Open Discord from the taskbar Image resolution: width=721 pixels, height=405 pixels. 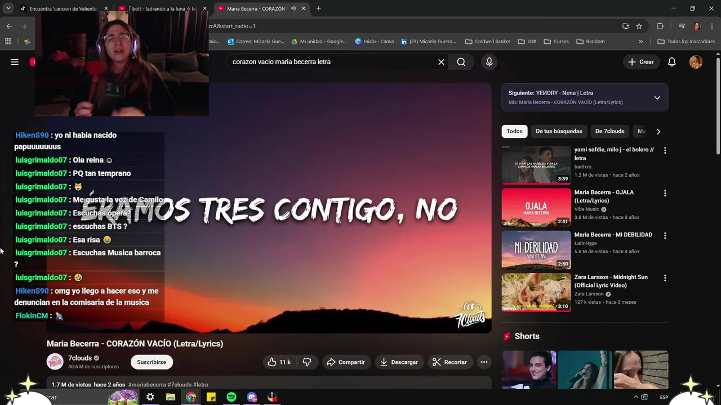(252, 397)
